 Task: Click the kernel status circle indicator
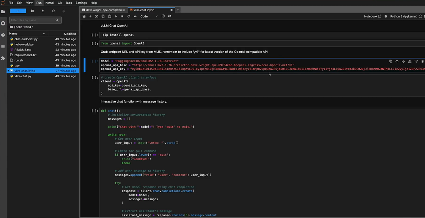[x=421, y=16]
